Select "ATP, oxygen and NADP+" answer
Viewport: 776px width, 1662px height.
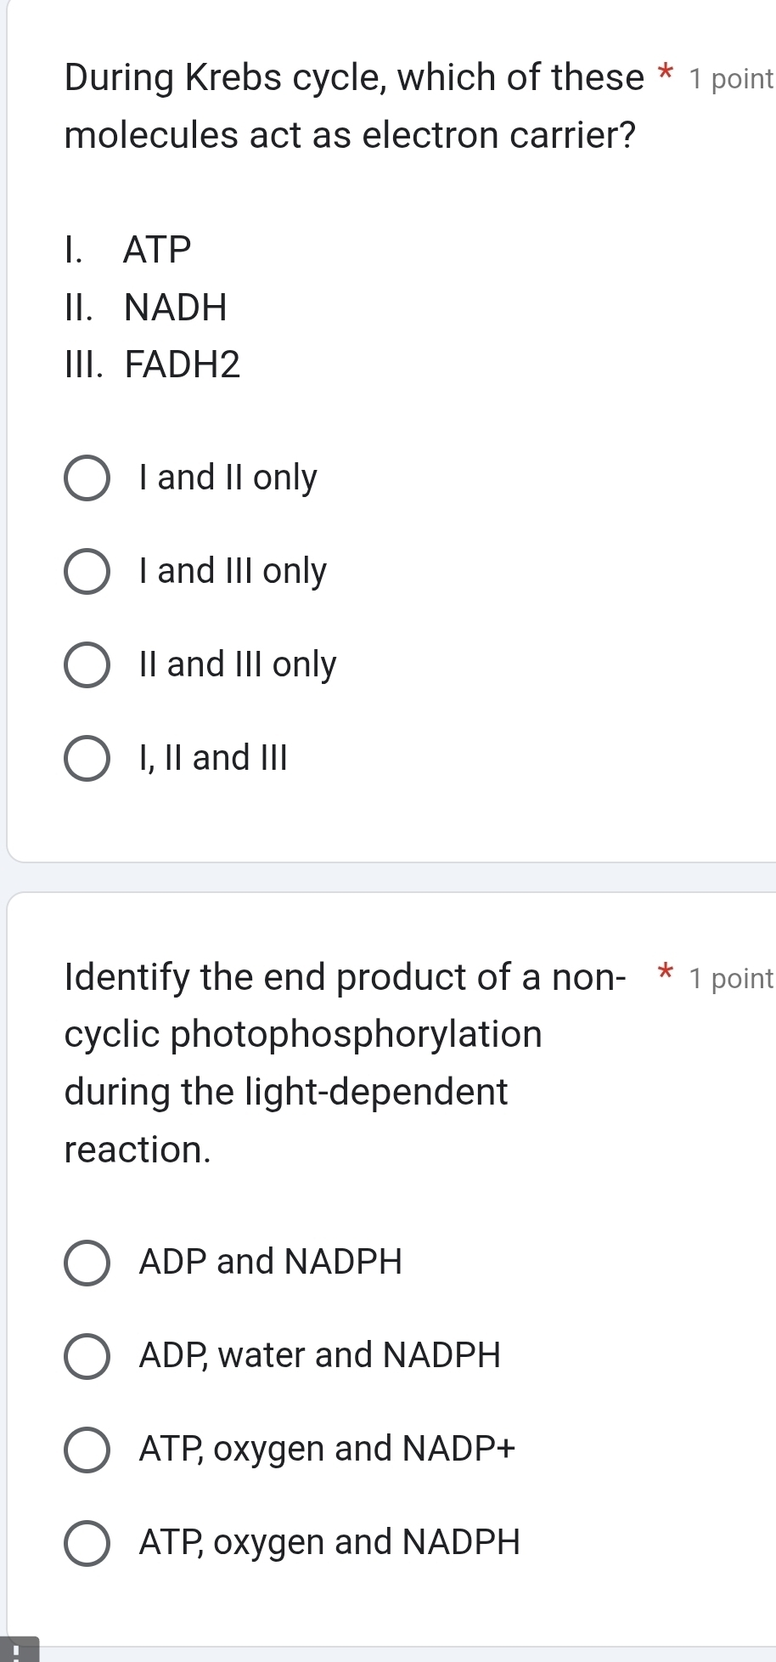(86, 1449)
